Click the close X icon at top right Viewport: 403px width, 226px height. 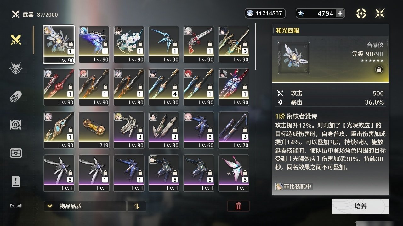(x=380, y=13)
